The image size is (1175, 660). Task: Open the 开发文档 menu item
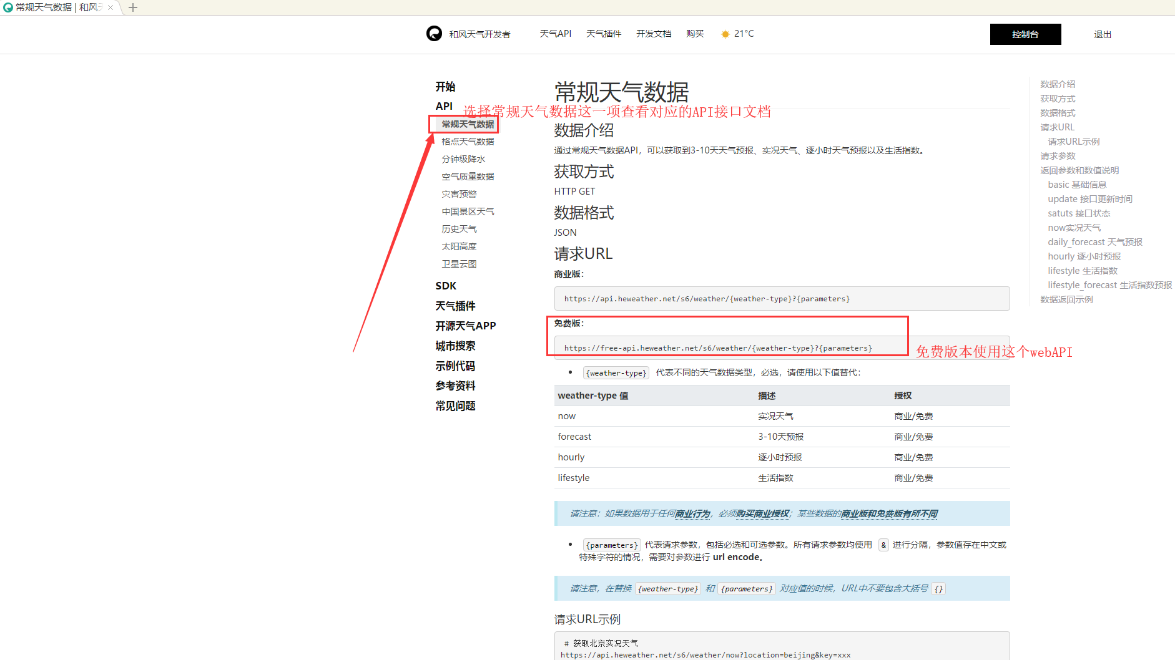654,34
